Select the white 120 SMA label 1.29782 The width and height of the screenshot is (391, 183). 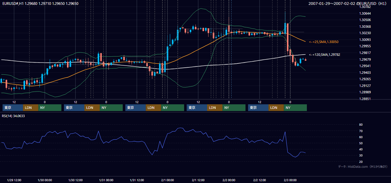click(x=325, y=55)
